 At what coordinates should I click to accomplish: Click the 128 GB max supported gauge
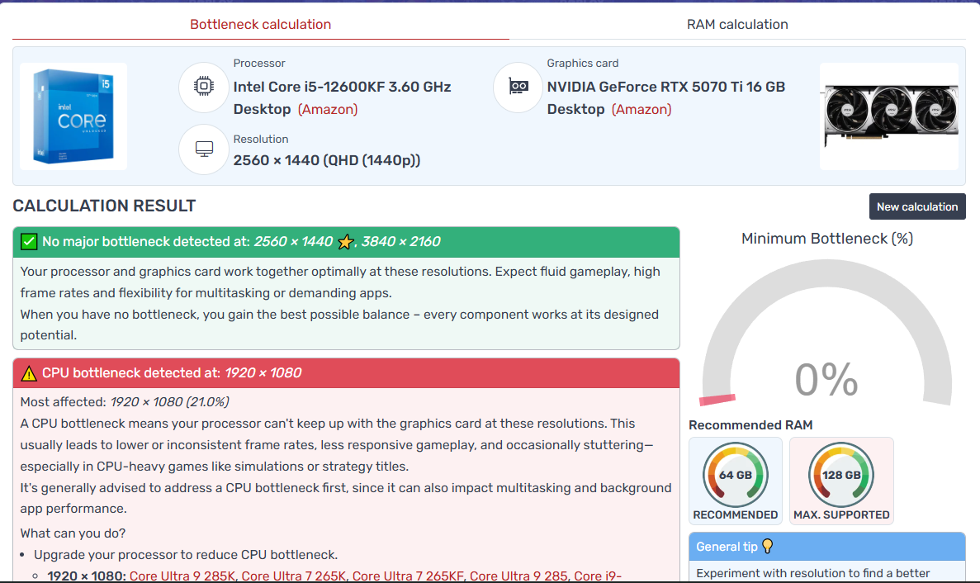(840, 475)
